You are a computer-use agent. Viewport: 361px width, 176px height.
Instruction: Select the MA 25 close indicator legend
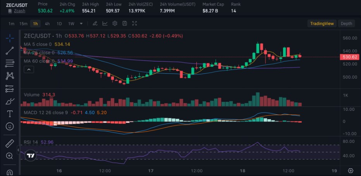(x=39, y=53)
